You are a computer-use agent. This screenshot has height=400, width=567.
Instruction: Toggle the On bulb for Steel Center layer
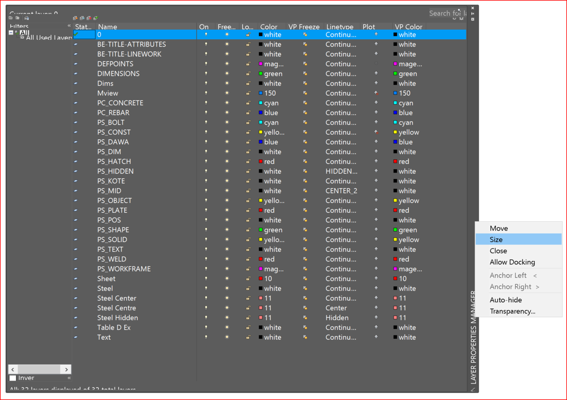click(206, 298)
